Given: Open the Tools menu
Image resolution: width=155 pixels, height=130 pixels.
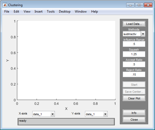Looking at the screenshot, I should click(51, 12).
